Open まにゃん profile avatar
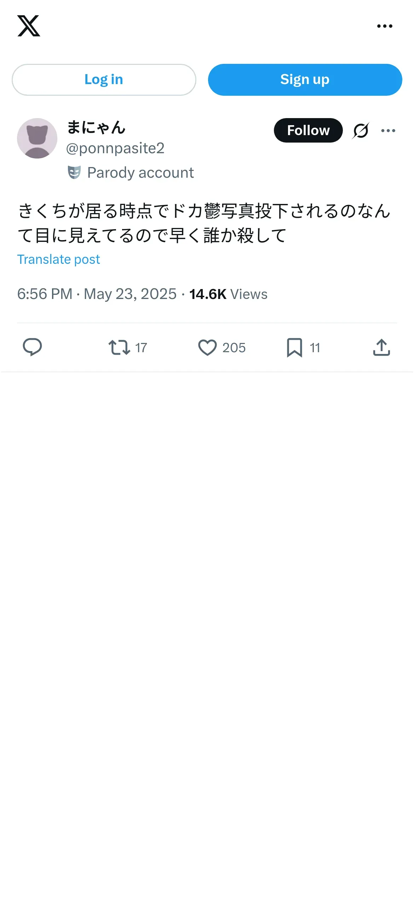 click(37, 138)
